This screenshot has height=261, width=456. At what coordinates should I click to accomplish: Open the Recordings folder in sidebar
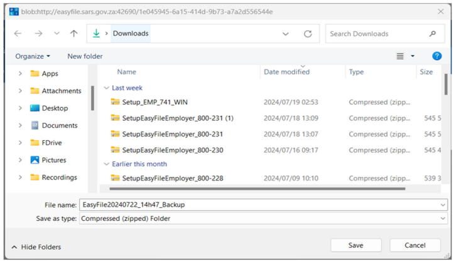coord(59,178)
